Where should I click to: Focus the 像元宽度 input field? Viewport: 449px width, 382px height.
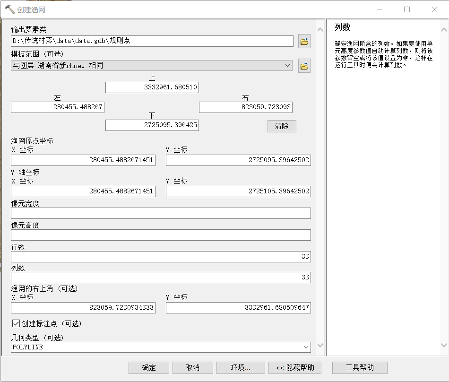coord(161,213)
